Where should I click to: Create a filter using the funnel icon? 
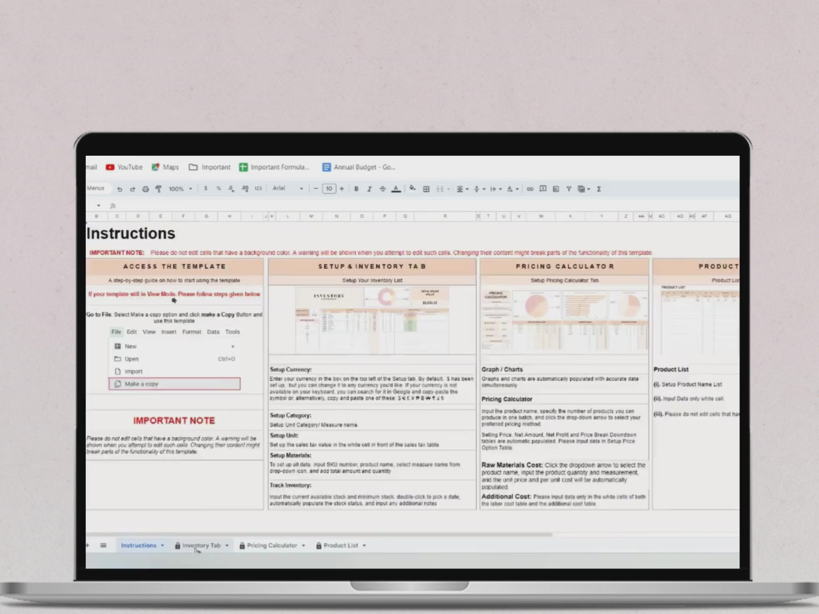568,189
